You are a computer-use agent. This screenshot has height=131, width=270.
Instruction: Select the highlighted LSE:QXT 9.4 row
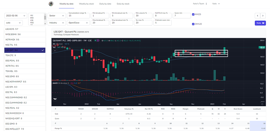pos(25,50)
